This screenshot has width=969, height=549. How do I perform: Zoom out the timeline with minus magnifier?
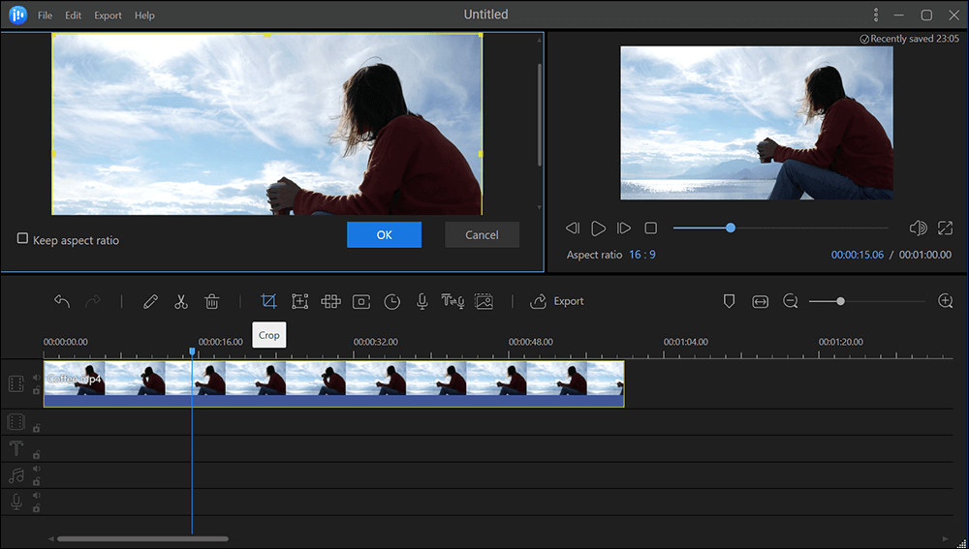[x=791, y=301]
